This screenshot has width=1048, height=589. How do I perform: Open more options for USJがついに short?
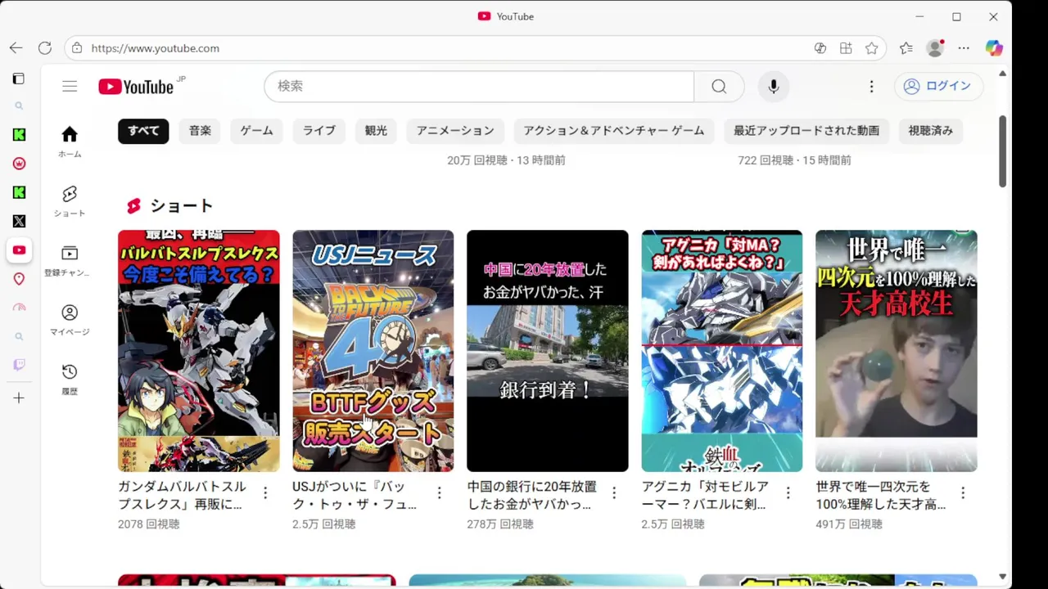click(439, 492)
